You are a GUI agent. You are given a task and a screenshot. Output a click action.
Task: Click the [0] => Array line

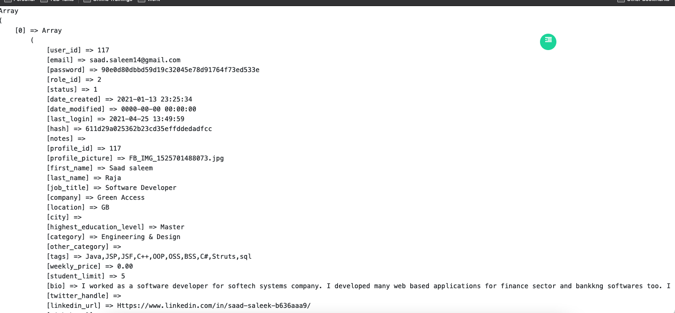click(x=38, y=30)
